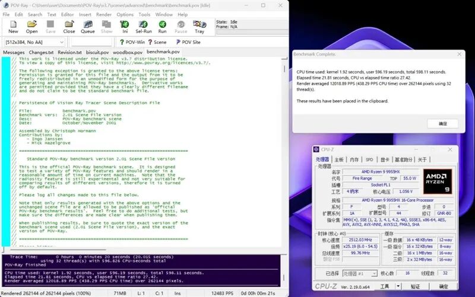Open the Options menu

click(x=125, y=14)
